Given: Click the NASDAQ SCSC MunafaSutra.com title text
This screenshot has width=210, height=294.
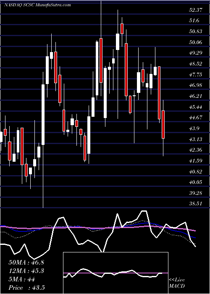Looking at the screenshot, I should coord(37,5).
